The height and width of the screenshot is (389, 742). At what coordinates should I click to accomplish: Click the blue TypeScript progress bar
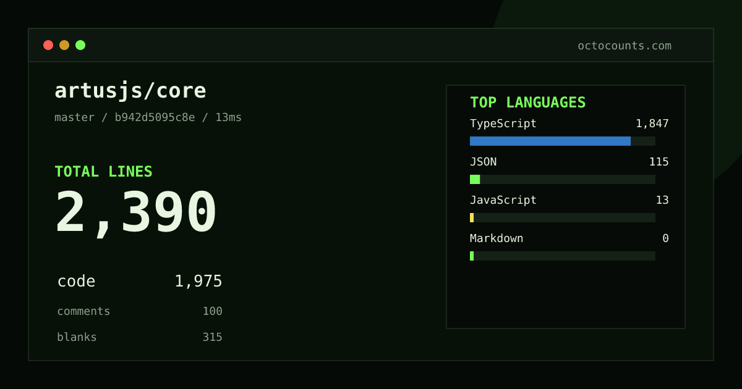[x=550, y=141]
